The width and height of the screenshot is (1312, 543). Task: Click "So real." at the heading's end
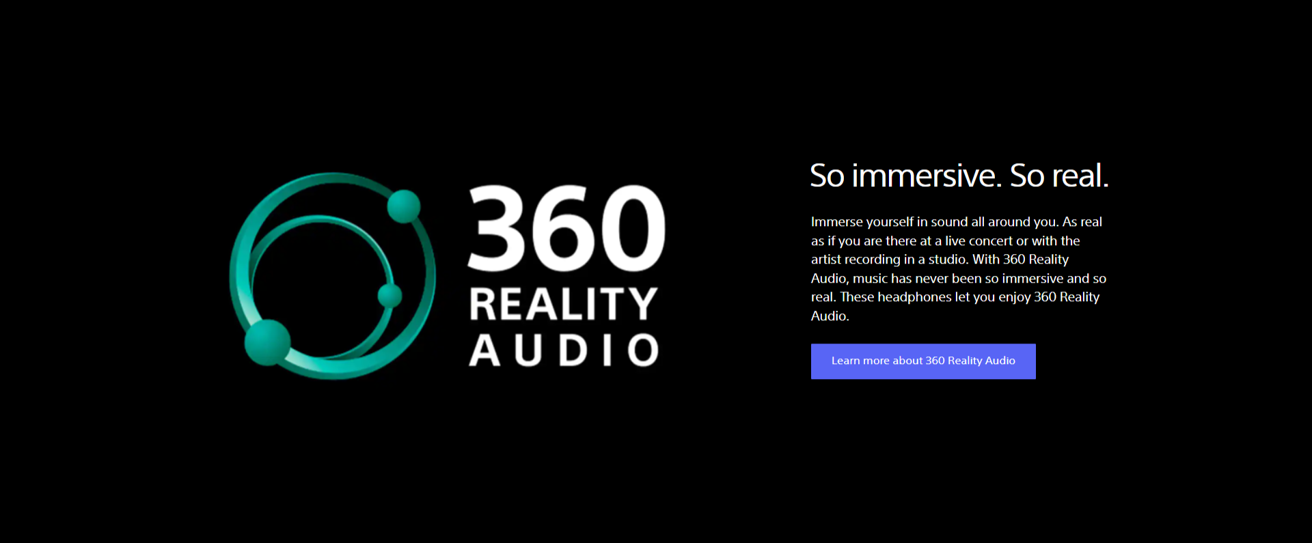1058,176
